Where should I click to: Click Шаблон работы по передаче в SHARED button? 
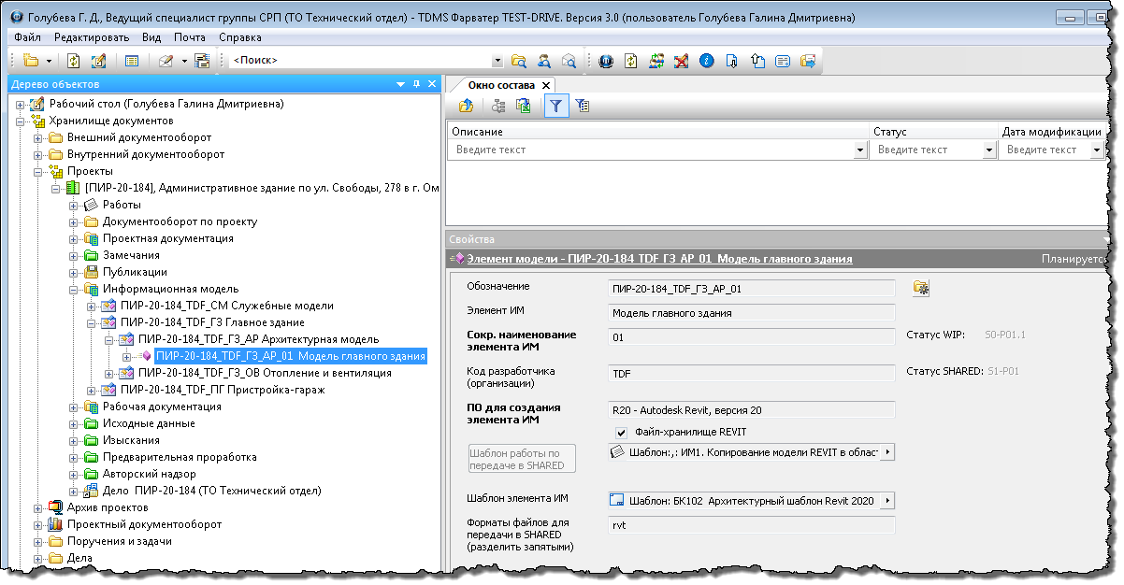(x=522, y=458)
